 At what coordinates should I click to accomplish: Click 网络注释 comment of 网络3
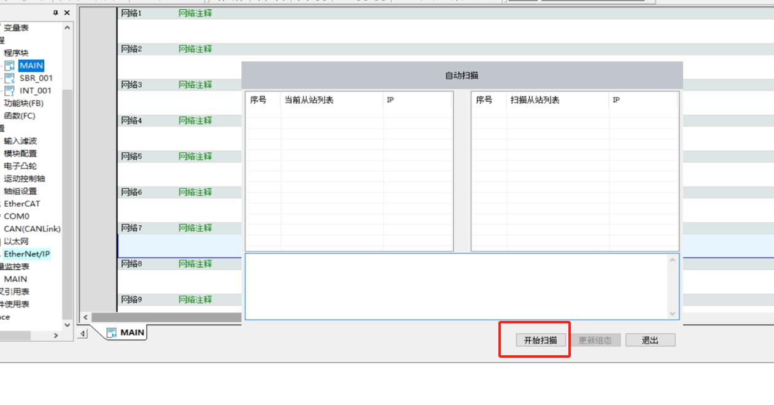click(195, 85)
